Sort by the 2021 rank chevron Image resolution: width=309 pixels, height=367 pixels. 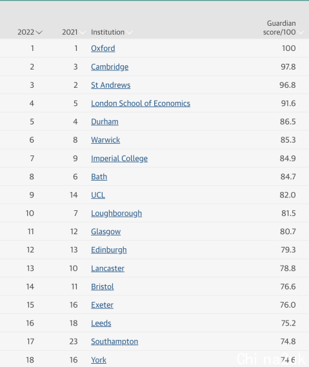(83, 32)
